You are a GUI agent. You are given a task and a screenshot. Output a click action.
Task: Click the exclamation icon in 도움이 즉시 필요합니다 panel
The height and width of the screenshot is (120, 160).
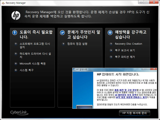coord(15,33)
